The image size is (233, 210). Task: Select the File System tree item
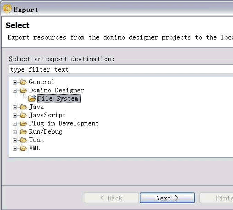(59, 98)
